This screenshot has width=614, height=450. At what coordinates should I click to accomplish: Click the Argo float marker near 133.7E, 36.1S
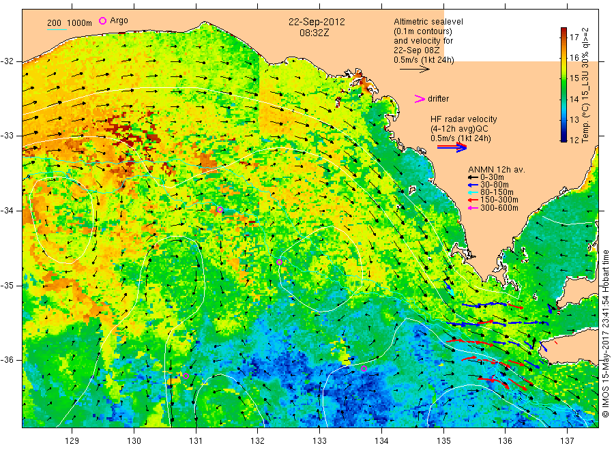pos(364,369)
